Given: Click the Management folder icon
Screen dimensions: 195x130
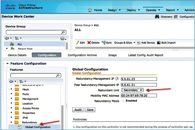Looking at the screenshot, I should tap(17, 99).
